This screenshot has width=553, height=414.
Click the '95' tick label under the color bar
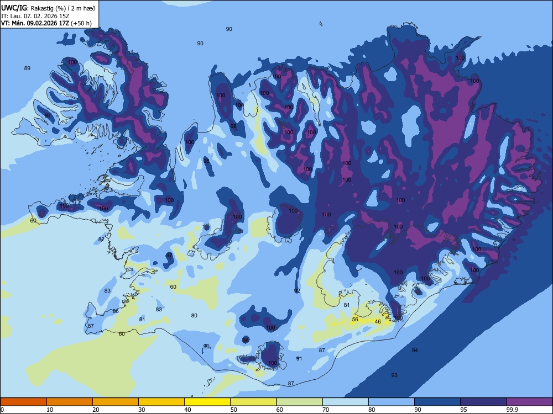(x=464, y=410)
